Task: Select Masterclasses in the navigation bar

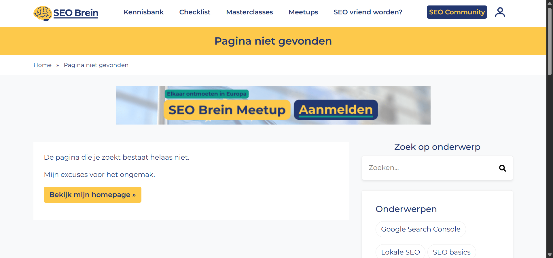Action: (x=249, y=12)
